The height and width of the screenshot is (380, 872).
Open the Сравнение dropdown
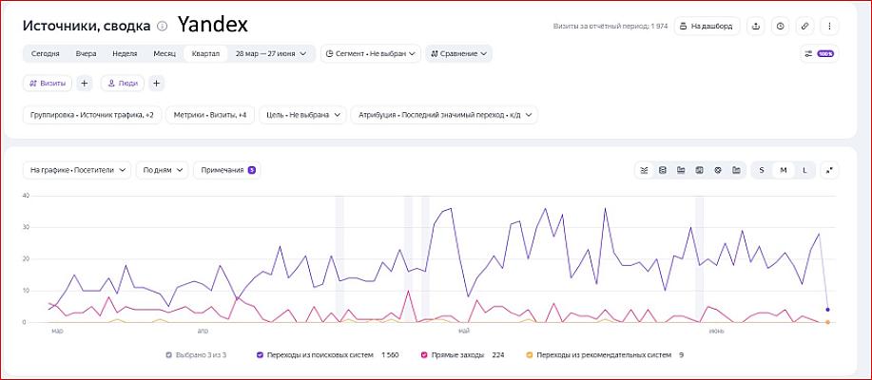click(458, 54)
